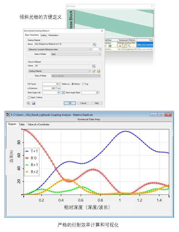Click the pencil icon to edit Groove Material
The width and height of the screenshot is (179, 232).
click(94, 71)
